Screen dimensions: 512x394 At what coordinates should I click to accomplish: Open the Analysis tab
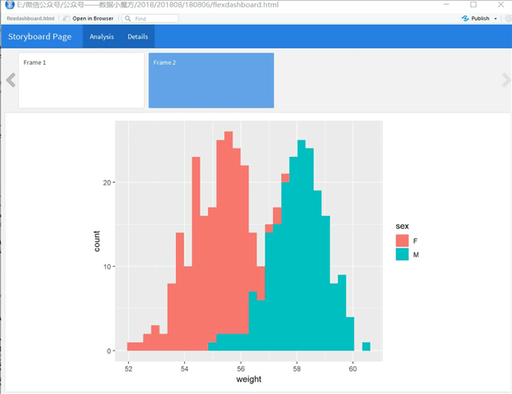(102, 37)
